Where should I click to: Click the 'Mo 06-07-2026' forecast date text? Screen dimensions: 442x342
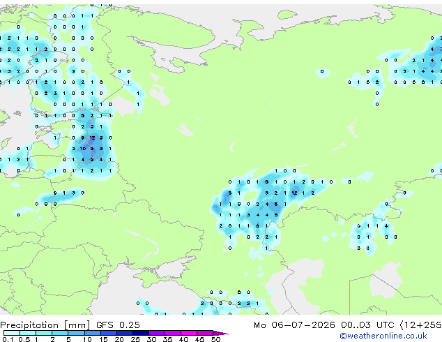click(294, 325)
